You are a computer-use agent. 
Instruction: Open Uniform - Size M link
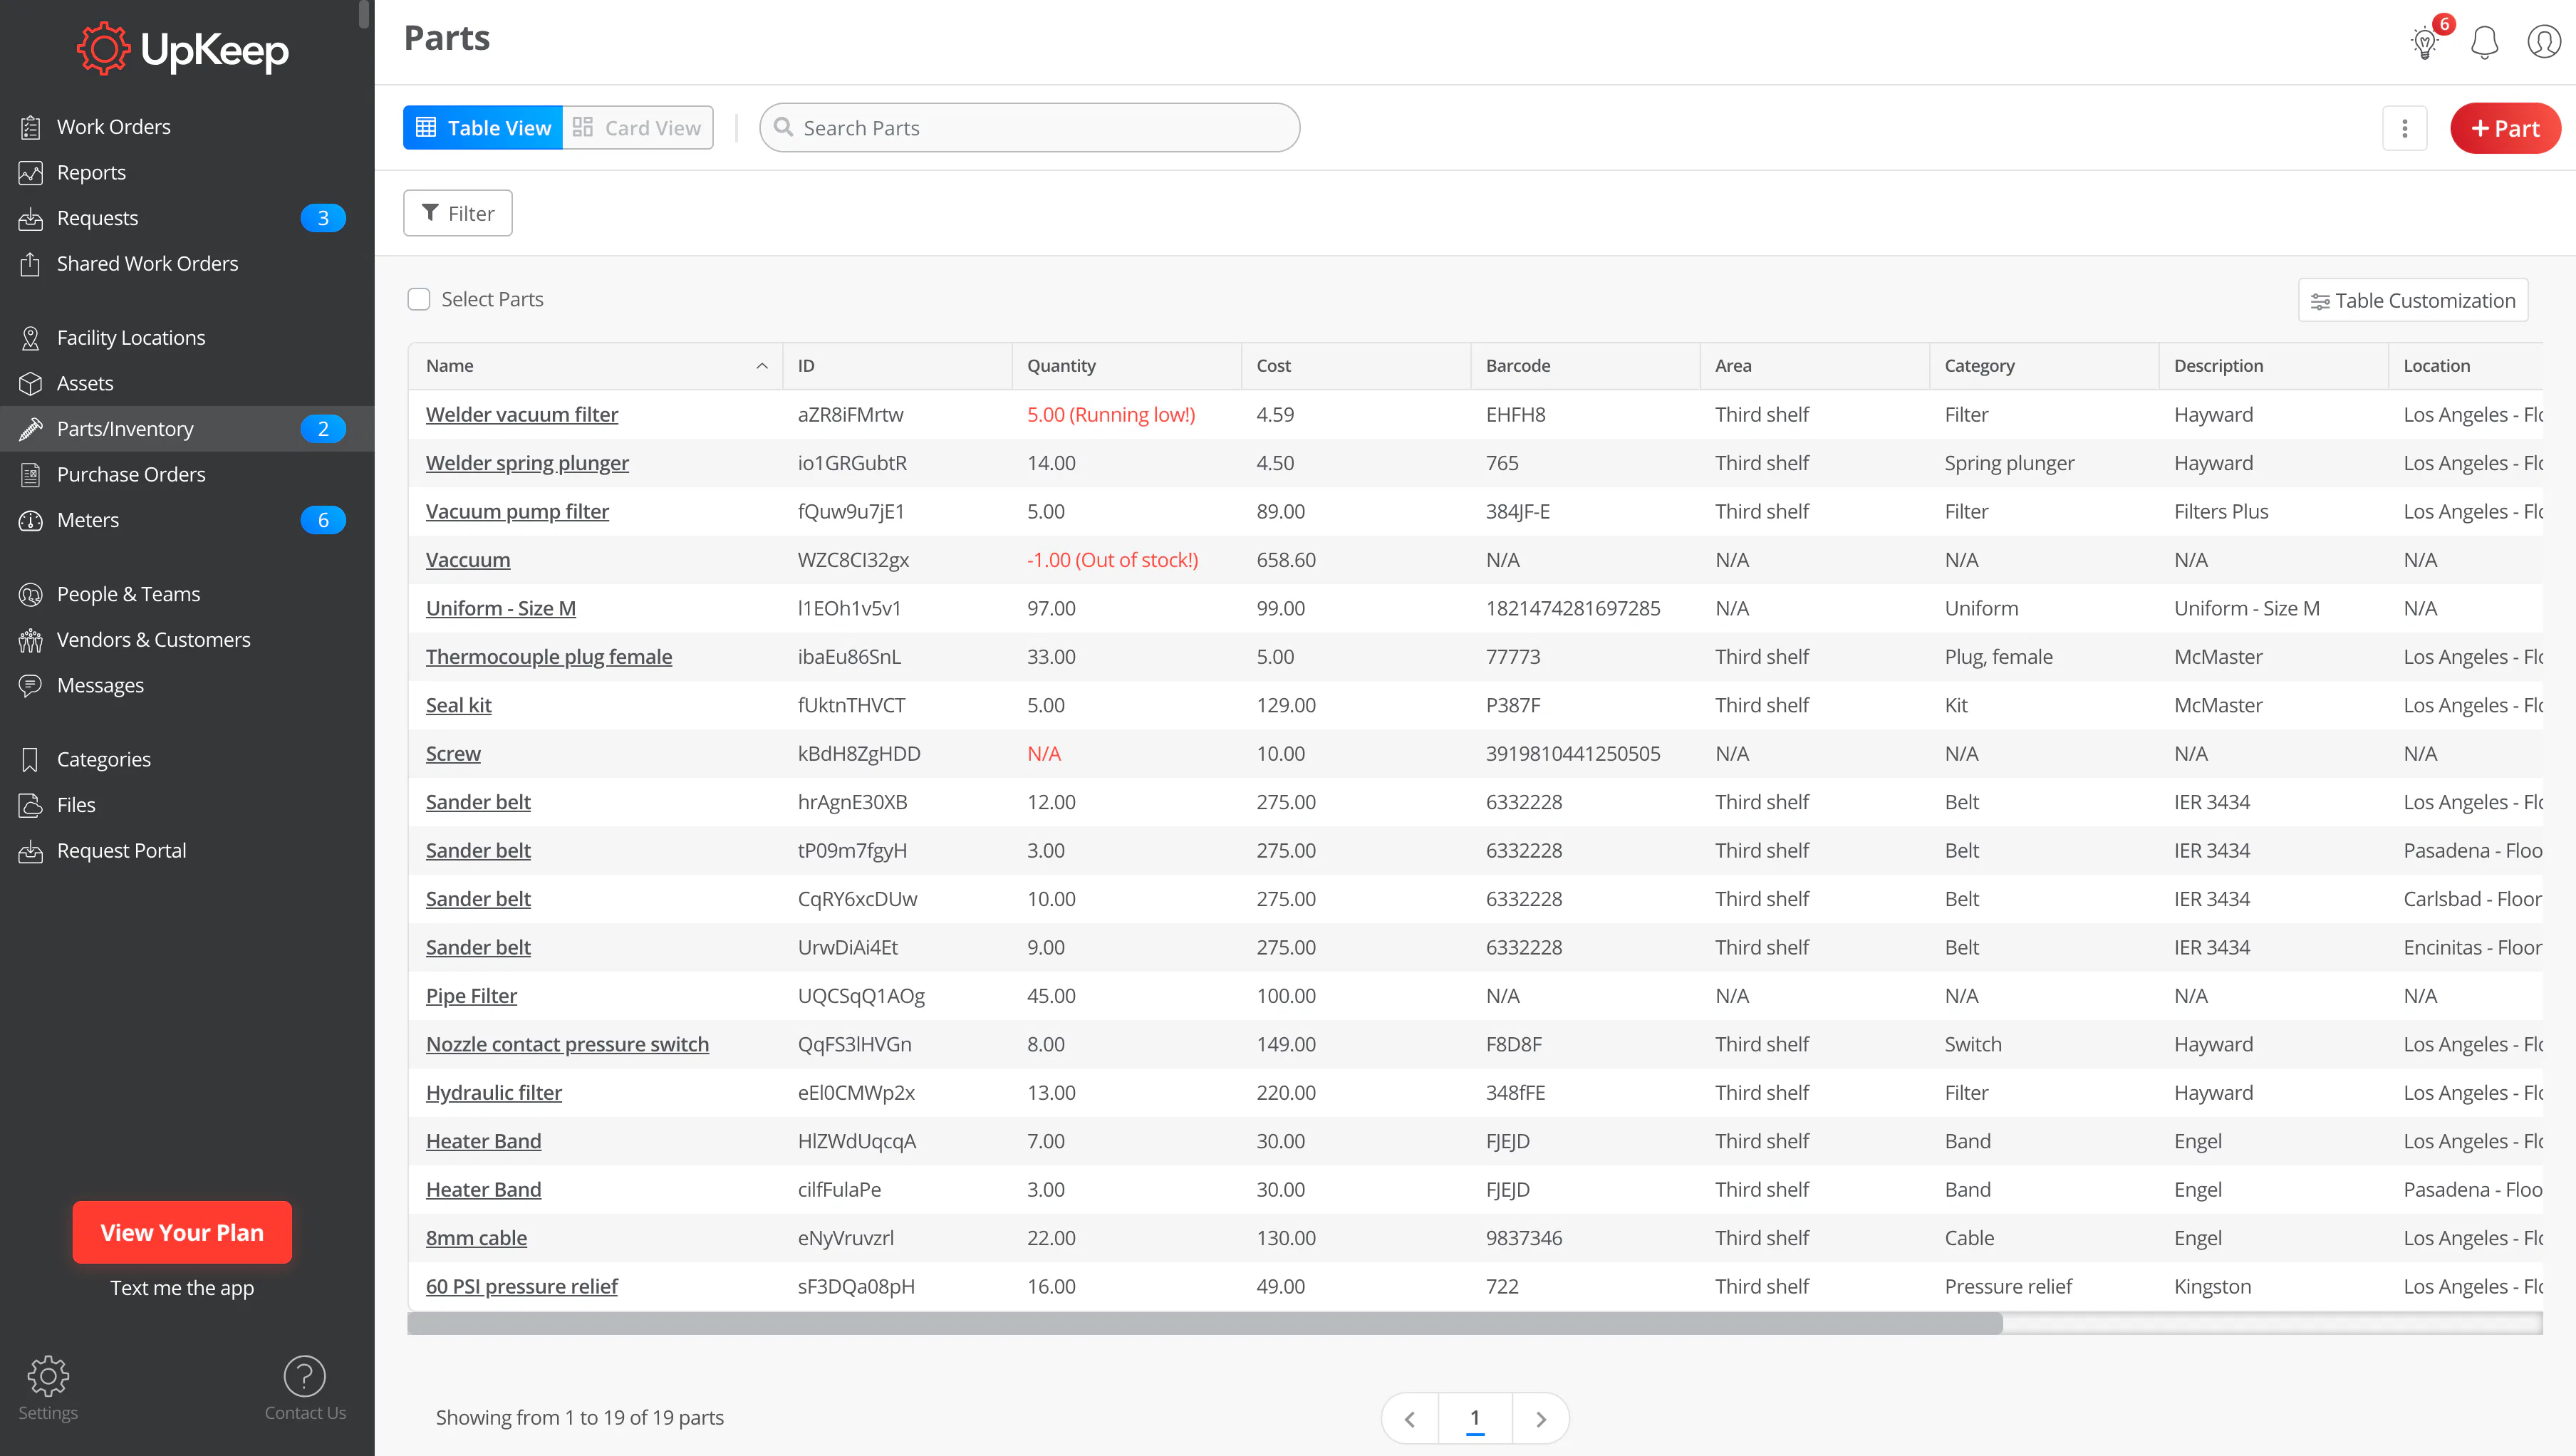coord(501,608)
